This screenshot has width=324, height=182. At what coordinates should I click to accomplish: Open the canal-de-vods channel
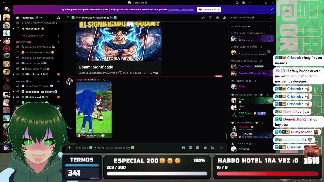point(38,63)
